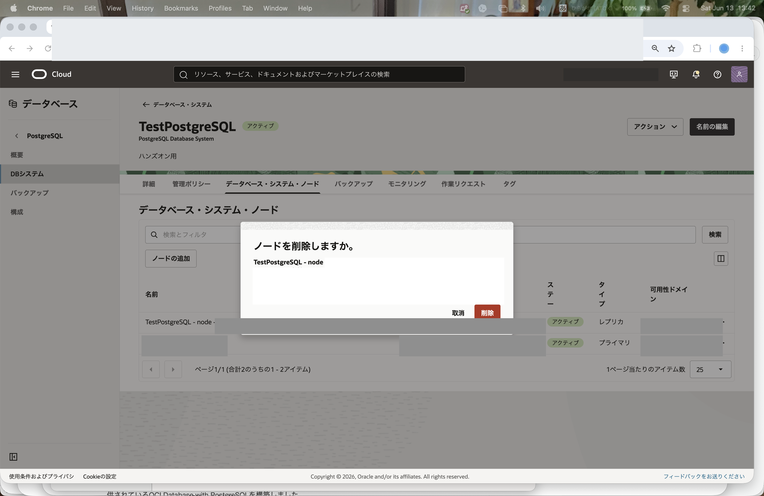Open the notifications bell icon
The image size is (764, 496).
pos(696,75)
